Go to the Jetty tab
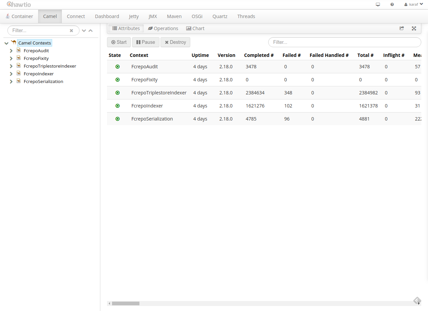The image size is (428, 311). (x=134, y=16)
